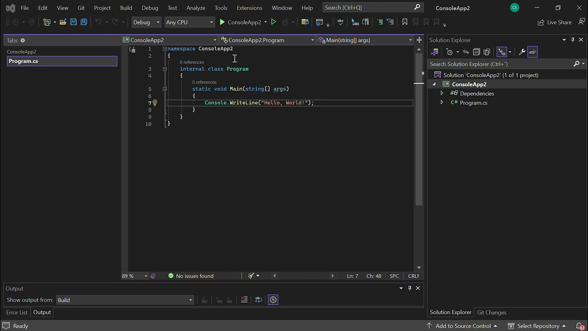Open the Any CPU platform dropdown
The image size is (588, 331).
[189, 22]
